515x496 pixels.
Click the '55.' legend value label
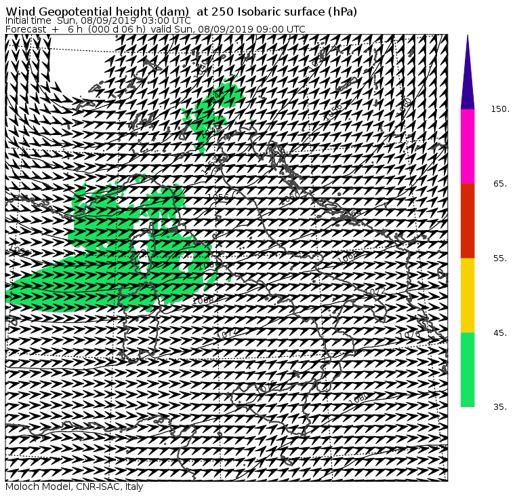[500, 259]
